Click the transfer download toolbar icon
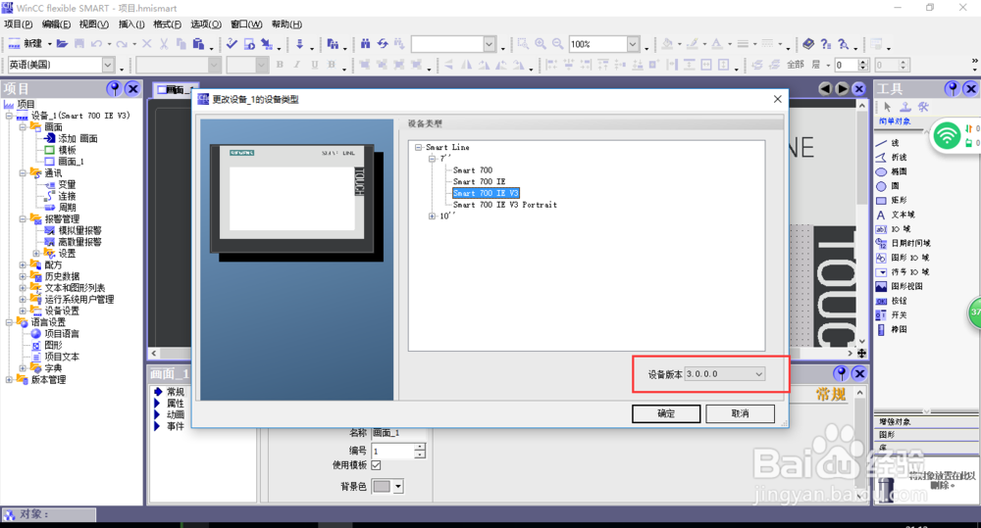Screen dimensions: 981x528 [299, 44]
